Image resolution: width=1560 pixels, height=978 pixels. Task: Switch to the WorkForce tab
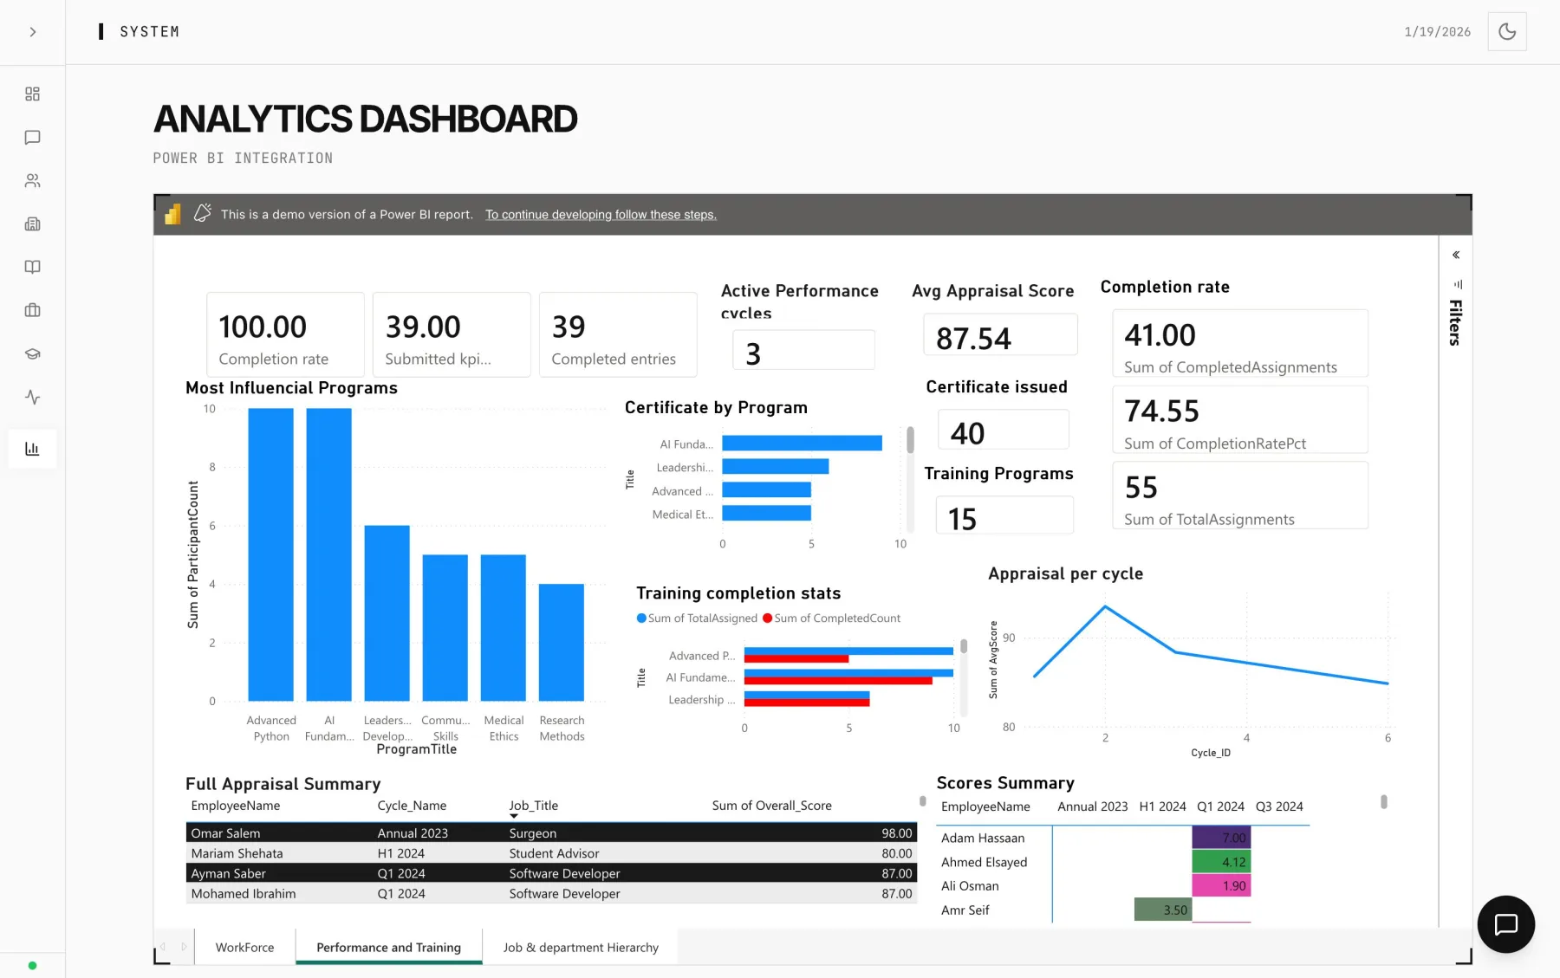point(244,947)
